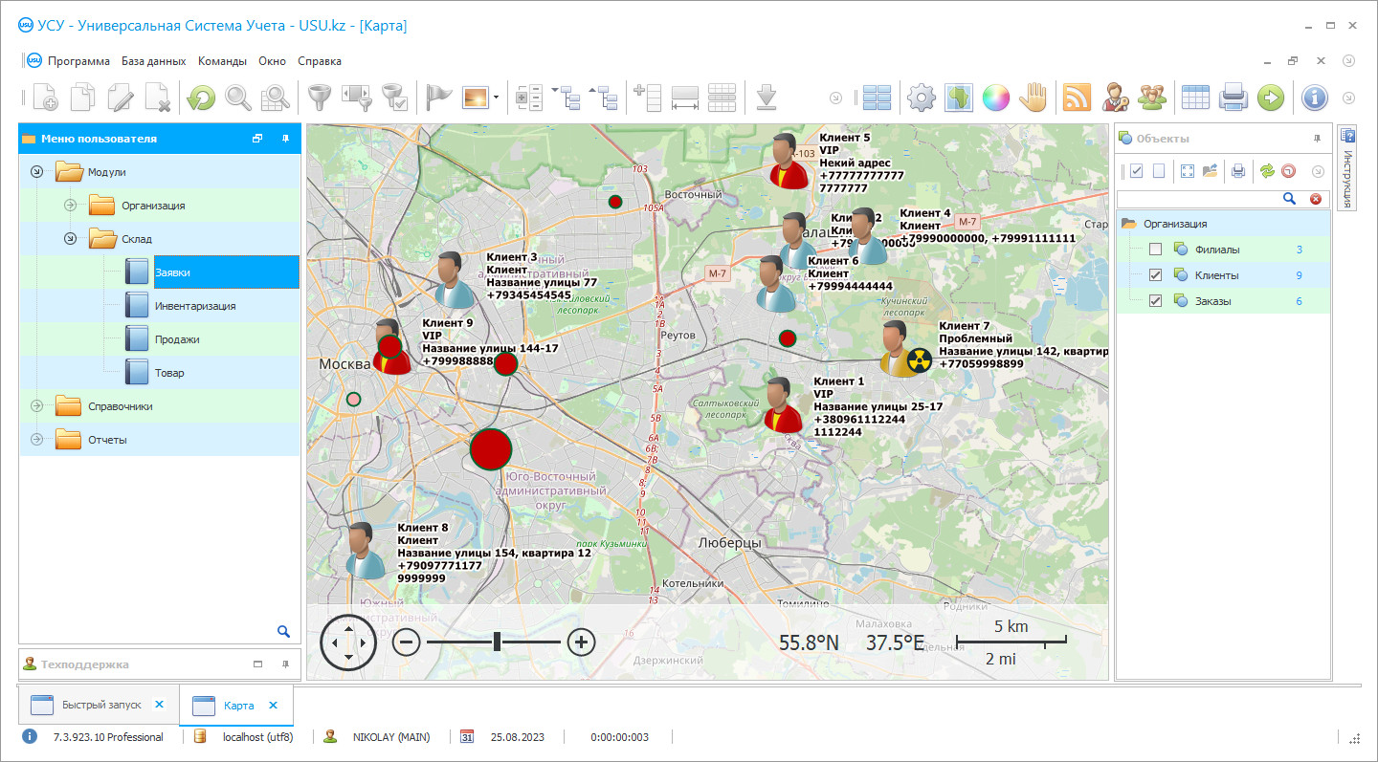Click the blue info icon in toolbar
The height and width of the screenshot is (762, 1378).
click(x=1315, y=97)
